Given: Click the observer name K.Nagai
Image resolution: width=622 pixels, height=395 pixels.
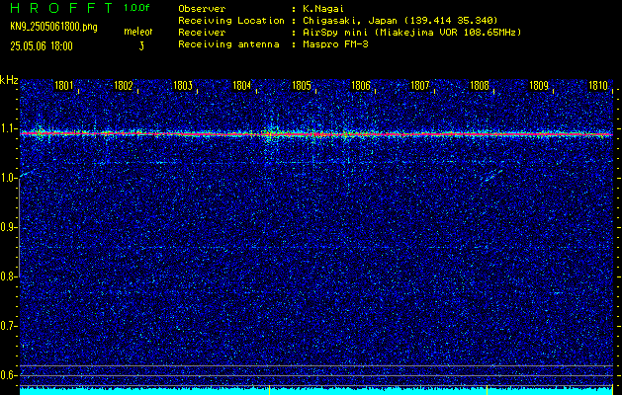Looking at the screenshot, I should 323,8.
